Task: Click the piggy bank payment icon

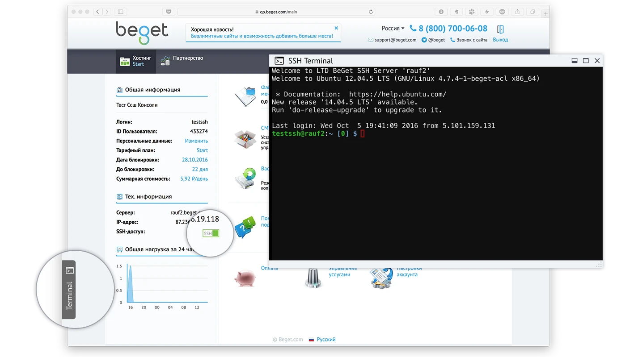Action: click(245, 278)
